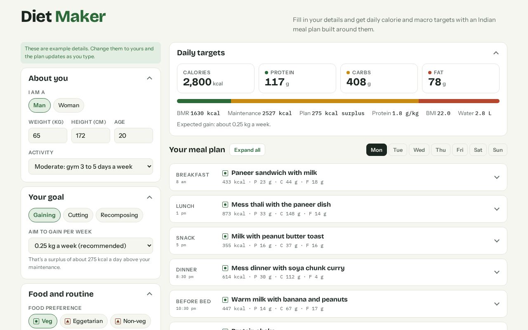Image resolution: width=528 pixels, height=330 pixels.
Task: Click veg mark icon beside Mess dinner with soya chunk curry
Action: click(x=225, y=268)
